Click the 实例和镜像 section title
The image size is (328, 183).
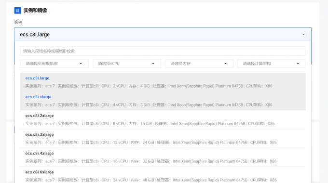click(35, 10)
